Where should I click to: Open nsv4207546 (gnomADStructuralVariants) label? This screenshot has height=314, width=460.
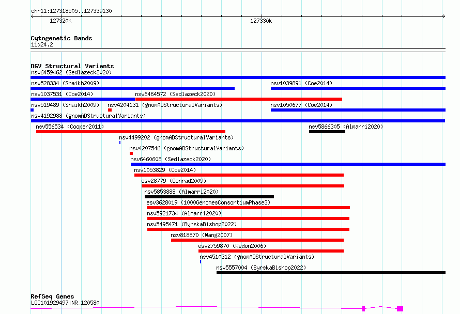tap(187, 148)
